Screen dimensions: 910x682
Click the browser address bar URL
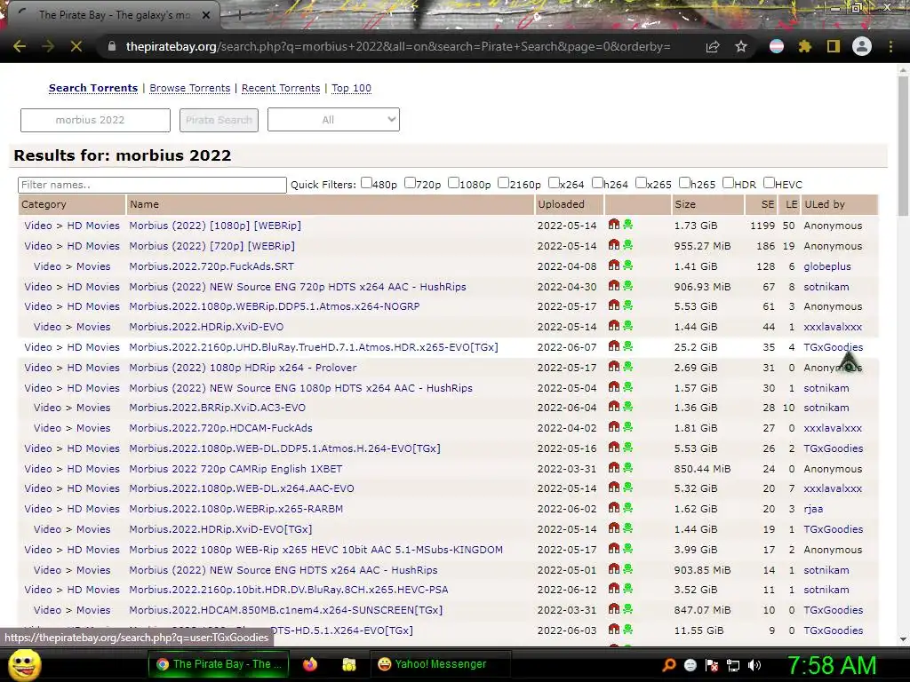(x=398, y=46)
